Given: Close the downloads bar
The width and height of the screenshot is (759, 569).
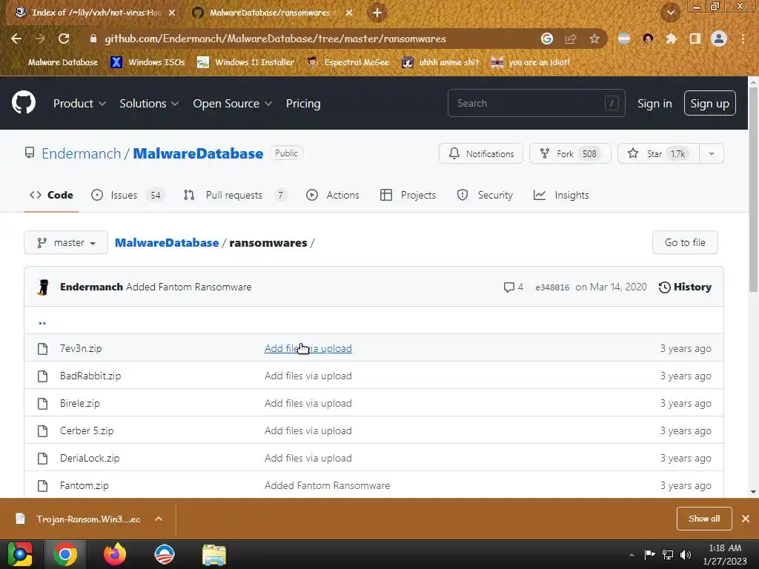Looking at the screenshot, I should pos(746,519).
